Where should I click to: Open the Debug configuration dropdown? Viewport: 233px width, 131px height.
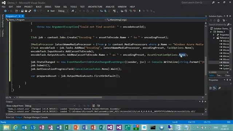(x=63, y=11)
